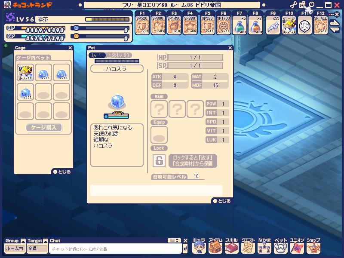Open the ペット pet menu
344x258 pixels.
coord(281,246)
